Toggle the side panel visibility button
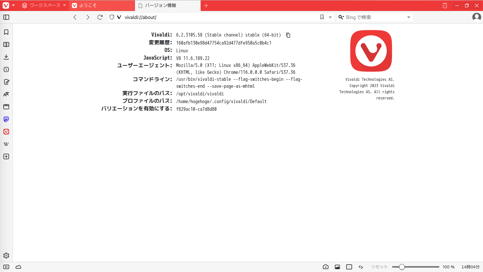The width and height of the screenshot is (483, 272). click(6, 17)
